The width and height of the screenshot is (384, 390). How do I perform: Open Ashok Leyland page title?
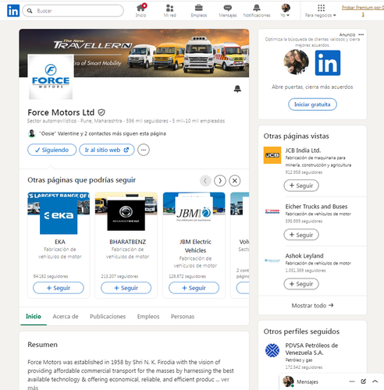click(304, 256)
